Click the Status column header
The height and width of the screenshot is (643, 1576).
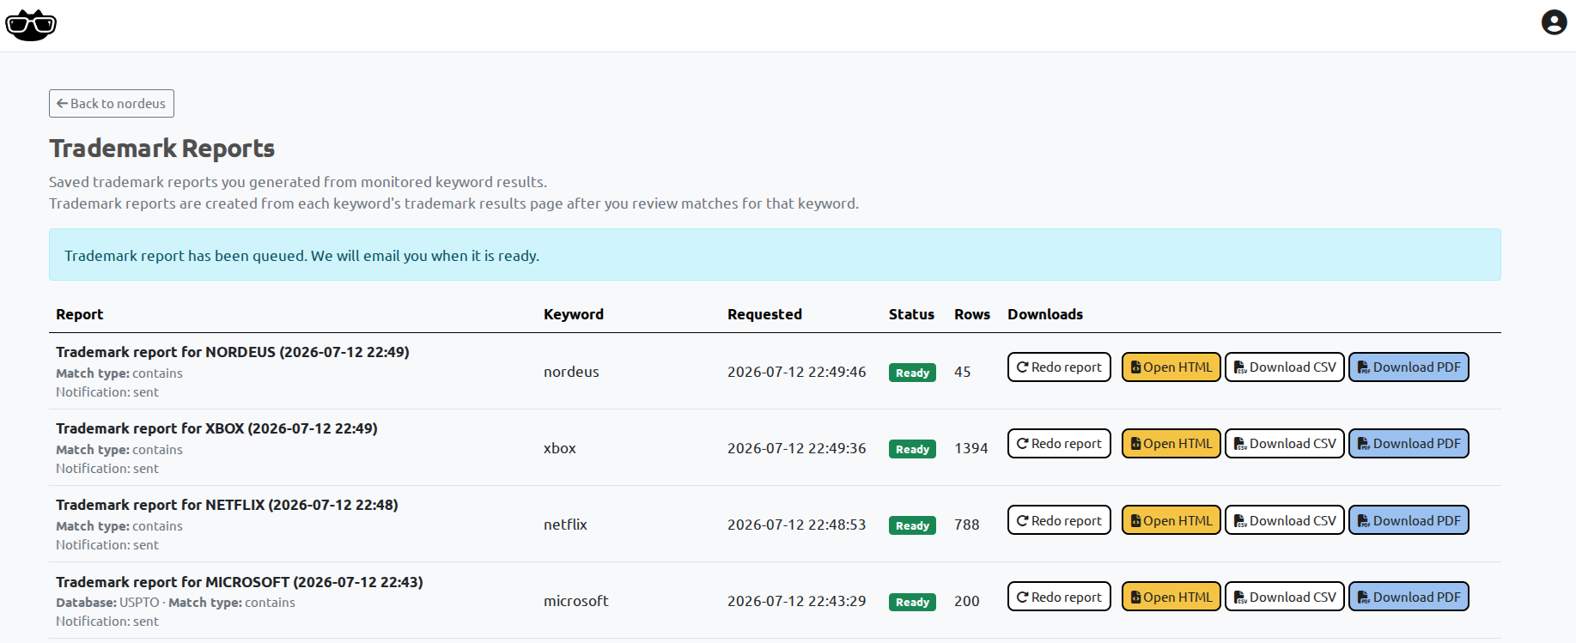[x=911, y=314]
